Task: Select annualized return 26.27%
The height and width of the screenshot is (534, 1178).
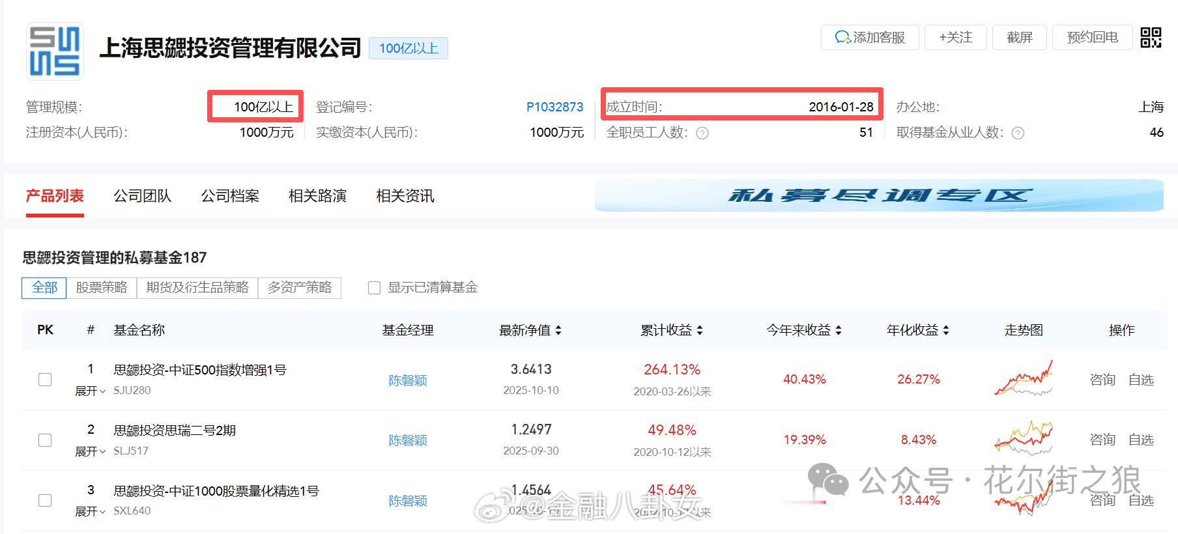Action: (x=919, y=379)
